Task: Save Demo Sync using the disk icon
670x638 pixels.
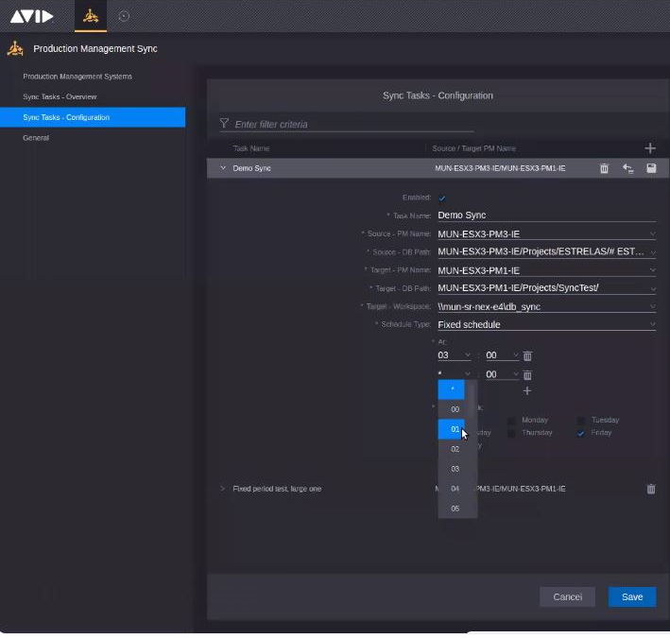Action: click(x=651, y=168)
